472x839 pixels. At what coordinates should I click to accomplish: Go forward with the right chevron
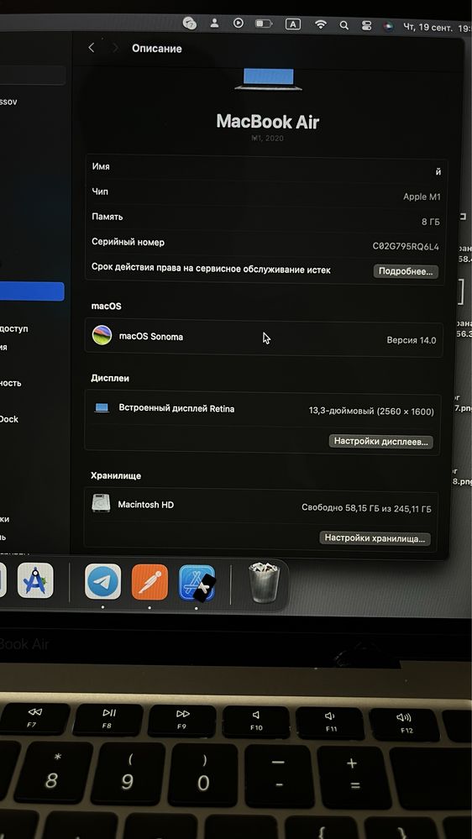115,48
